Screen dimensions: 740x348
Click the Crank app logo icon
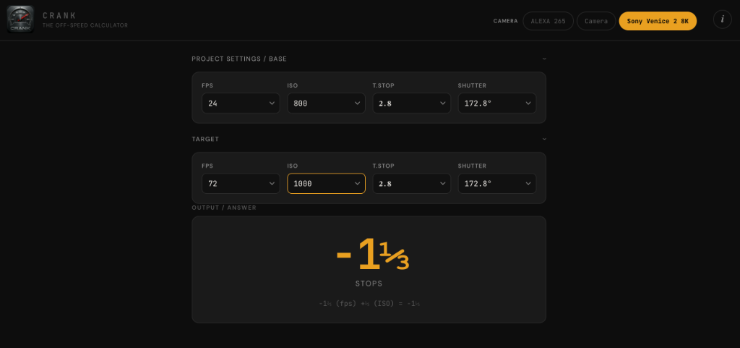pyautogui.click(x=20, y=20)
